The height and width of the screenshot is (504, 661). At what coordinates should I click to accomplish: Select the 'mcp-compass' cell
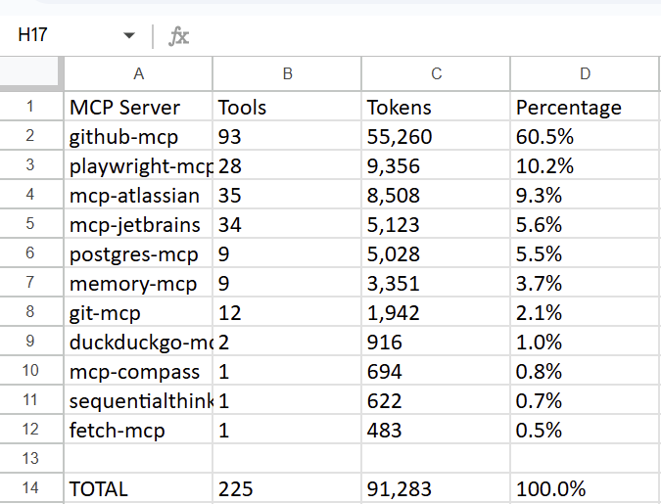[138, 370]
